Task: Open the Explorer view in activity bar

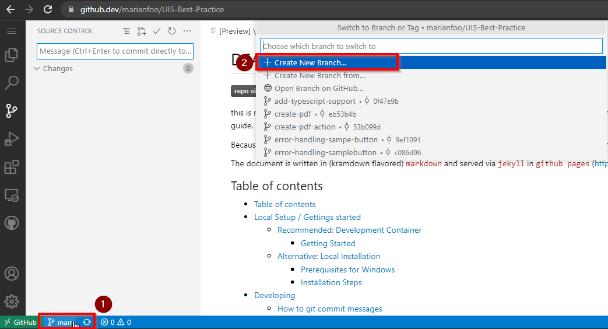Action: [12, 55]
